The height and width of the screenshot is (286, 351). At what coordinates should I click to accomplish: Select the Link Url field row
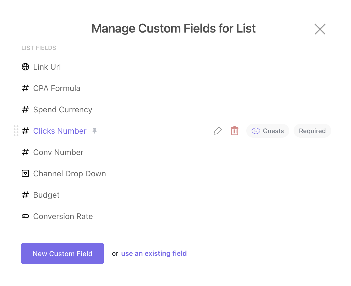tap(47, 67)
